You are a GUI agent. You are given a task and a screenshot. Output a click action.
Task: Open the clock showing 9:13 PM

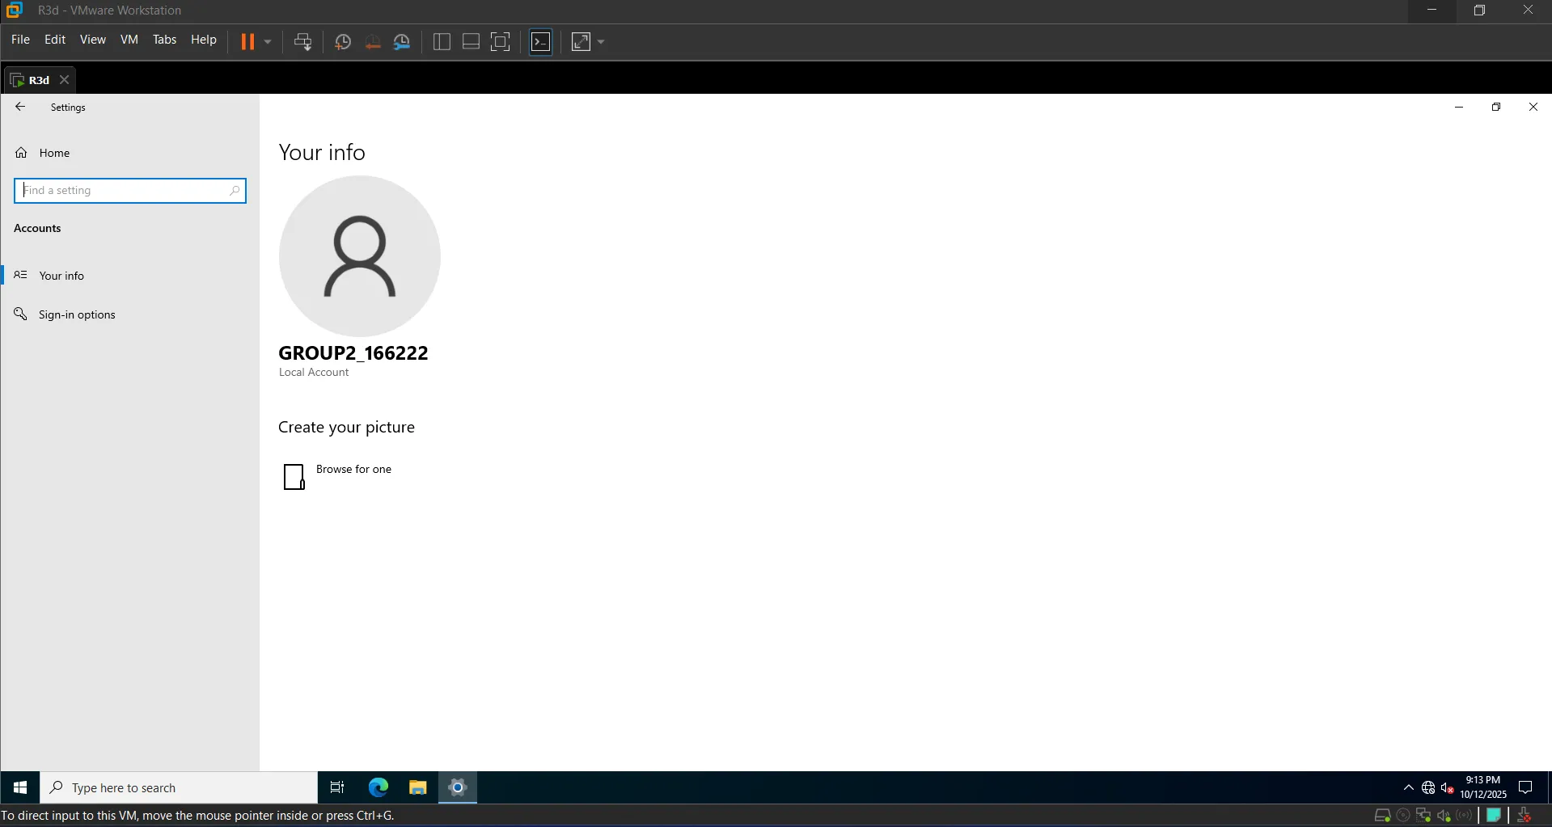click(1483, 787)
